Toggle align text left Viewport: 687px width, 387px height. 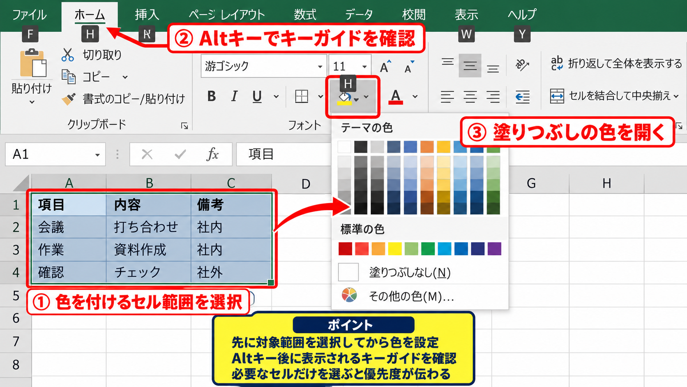[447, 97]
